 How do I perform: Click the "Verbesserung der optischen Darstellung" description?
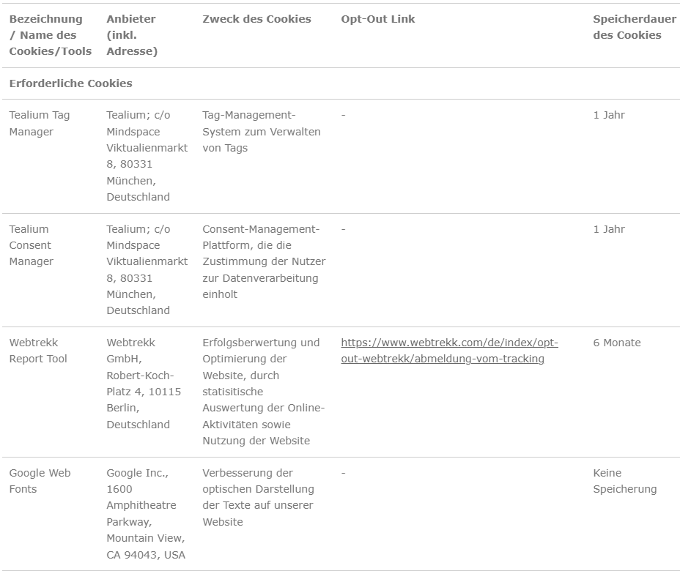click(x=258, y=497)
